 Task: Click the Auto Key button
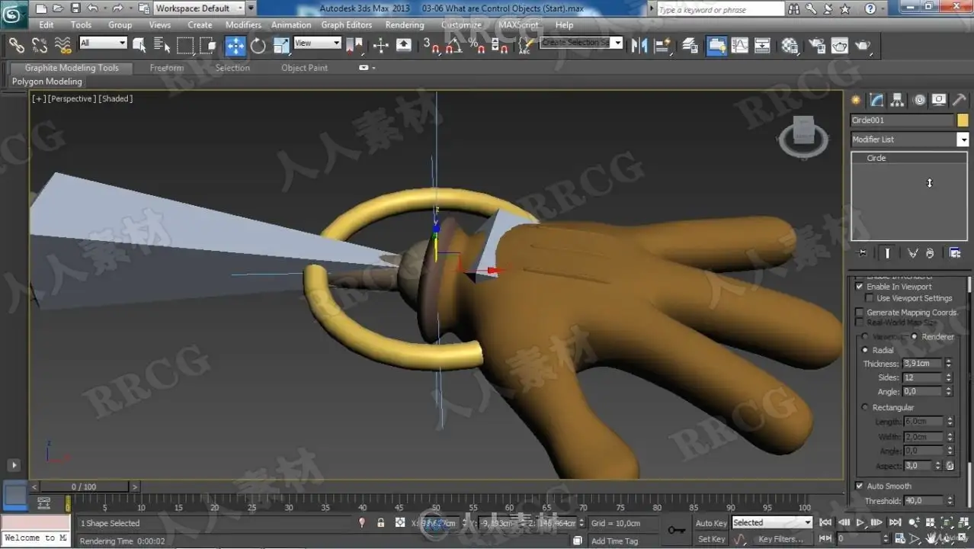[x=711, y=523]
